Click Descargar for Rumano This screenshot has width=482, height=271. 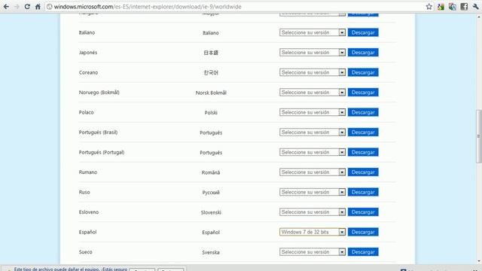363,172
